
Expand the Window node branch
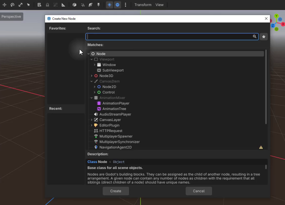coord(95,65)
